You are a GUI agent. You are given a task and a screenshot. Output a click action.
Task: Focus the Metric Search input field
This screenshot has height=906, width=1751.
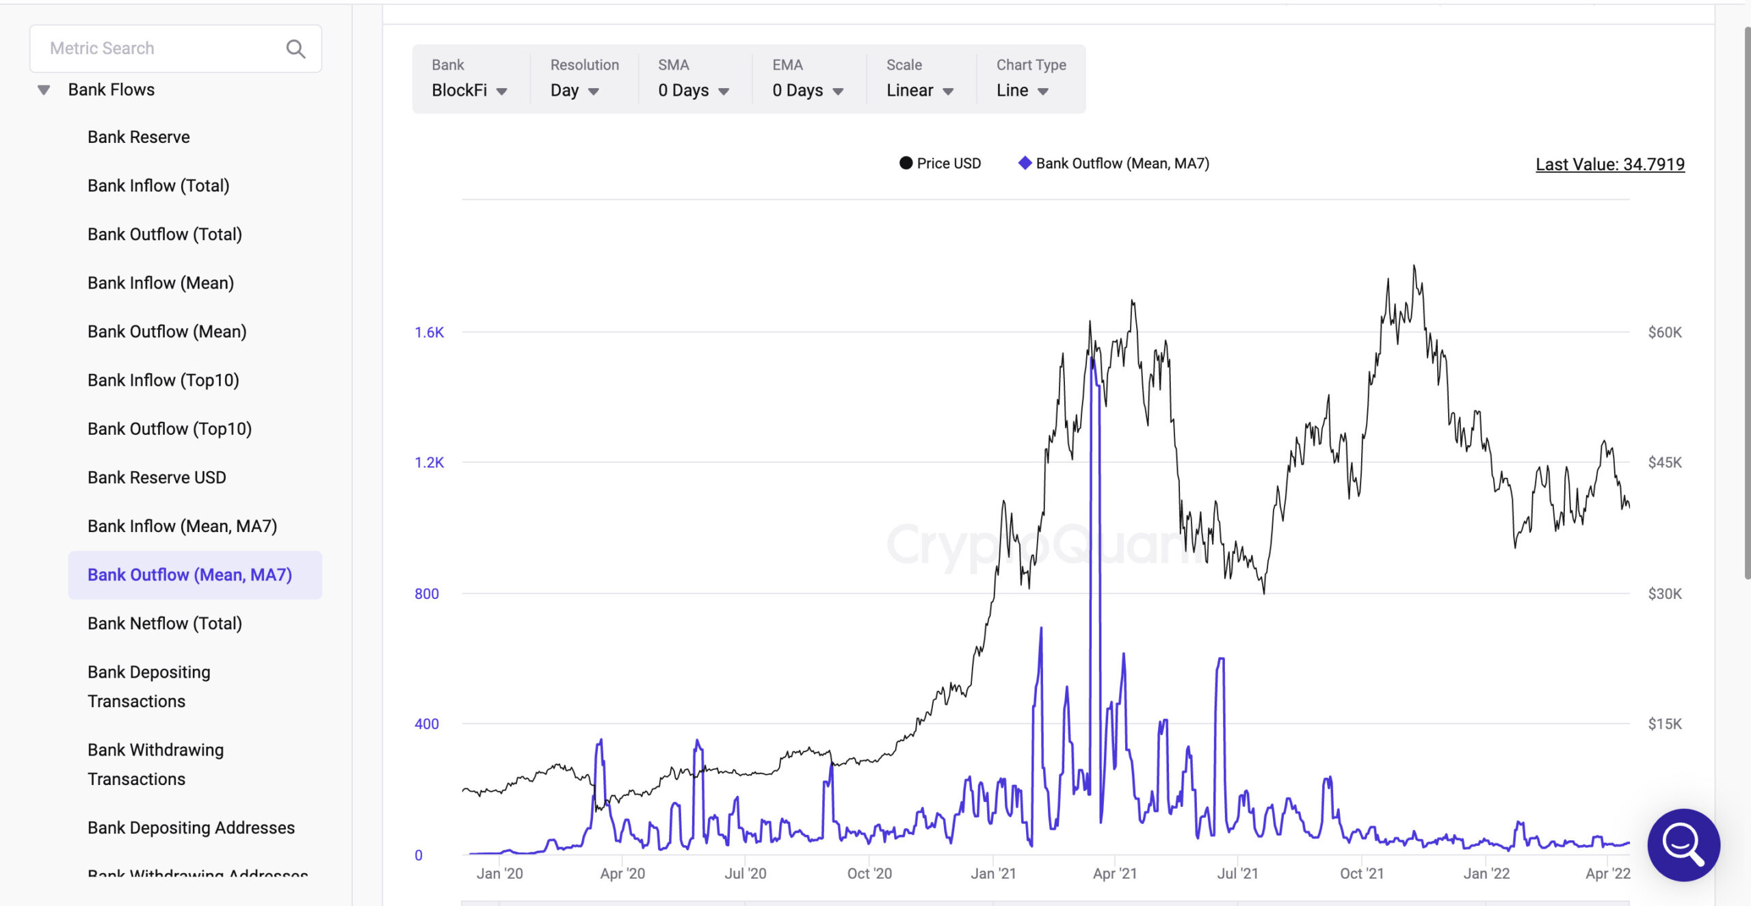[x=176, y=49]
